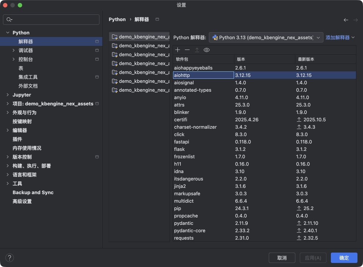Viewport: 363px width, 267px height.
Task: Click the 取消 button
Action: tap(282, 258)
